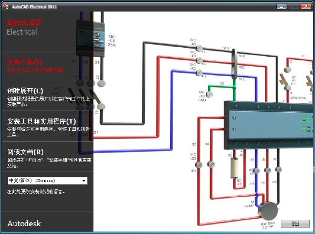Click the red description under 安装产品(I)
This screenshot has height=234, width=315.
(36, 70)
